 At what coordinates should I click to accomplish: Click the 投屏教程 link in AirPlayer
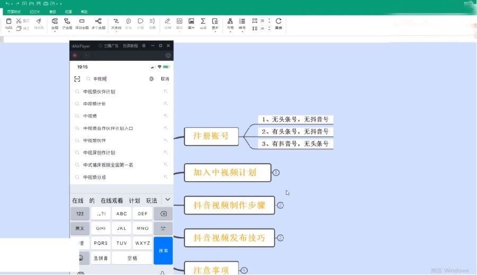[x=130, y=46]
